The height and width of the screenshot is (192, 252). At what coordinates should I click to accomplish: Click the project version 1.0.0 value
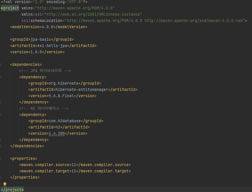(x=36, y=52)
